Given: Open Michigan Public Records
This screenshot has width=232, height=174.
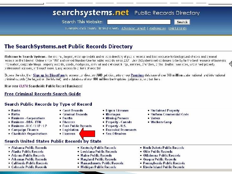Looking at the screenshot, I should (x=98, y=167).
